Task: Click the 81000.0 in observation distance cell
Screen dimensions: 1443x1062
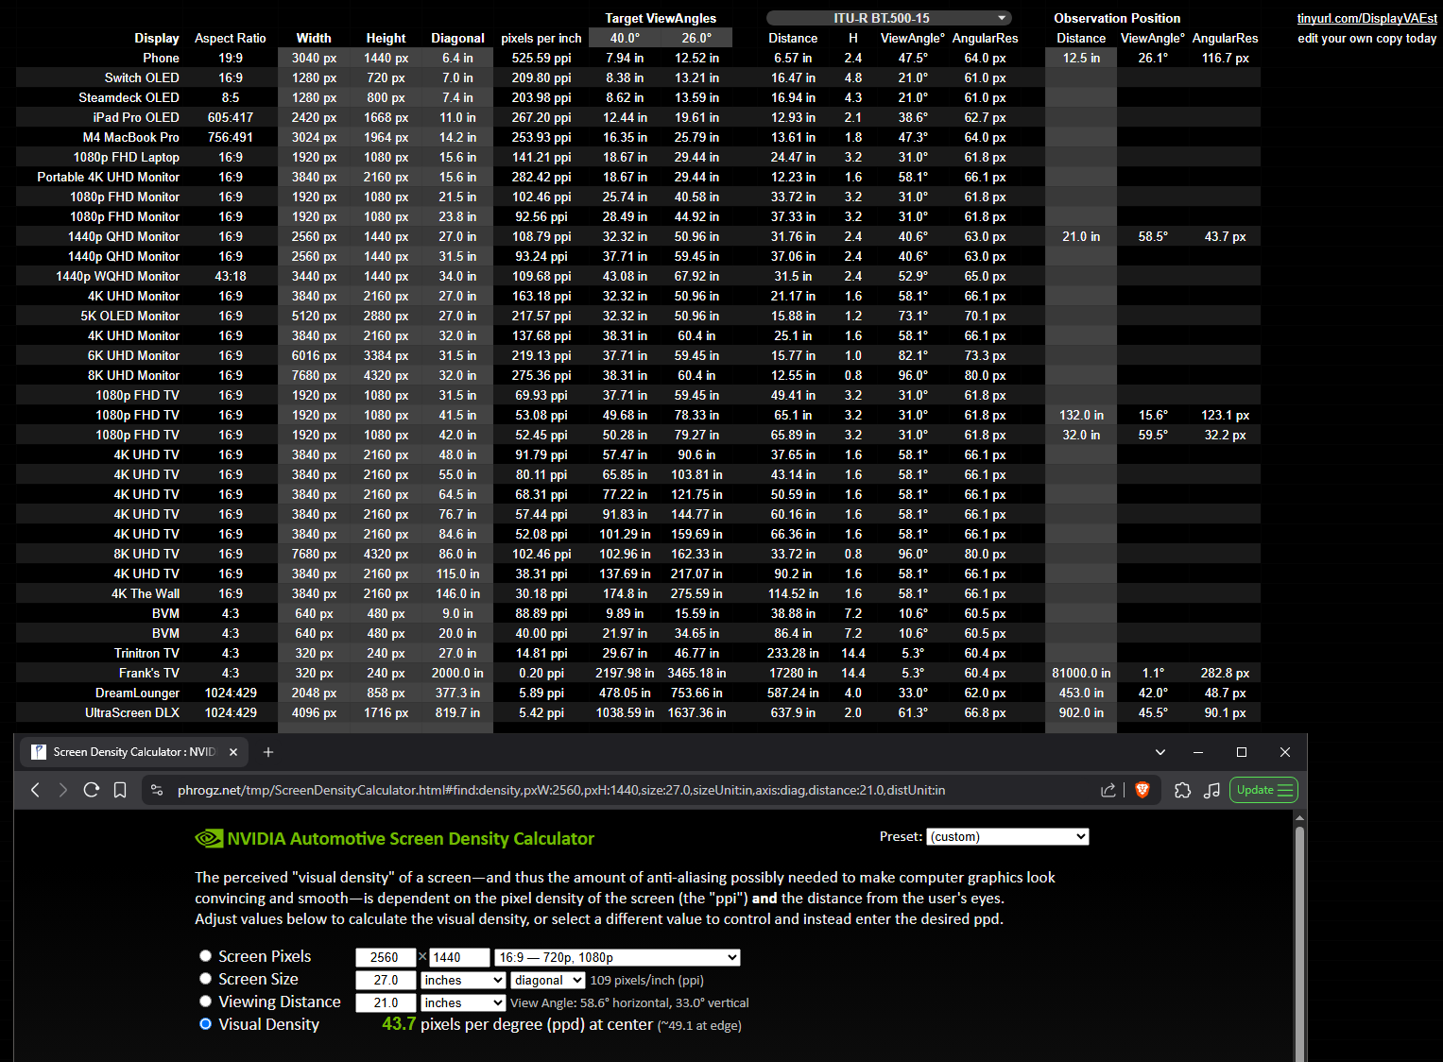Action: pyautogui.click(x=1081, y=673)
